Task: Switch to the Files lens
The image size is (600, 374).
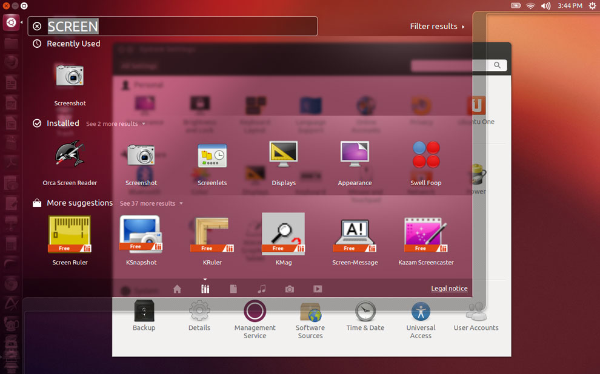Action: tap(233, 289)
